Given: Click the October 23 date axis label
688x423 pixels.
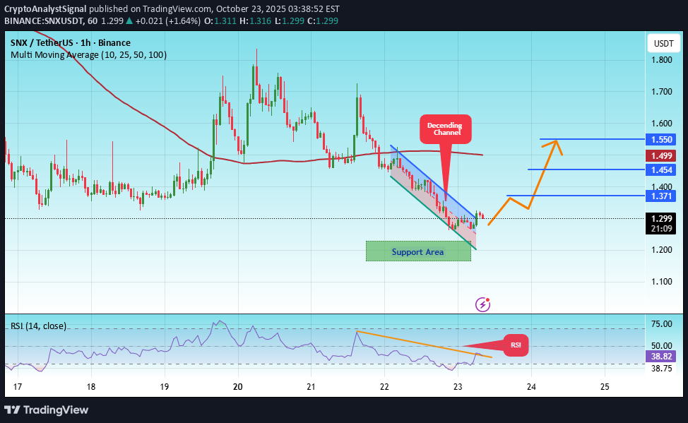Looking at the screenshot, I should point(457,387).
